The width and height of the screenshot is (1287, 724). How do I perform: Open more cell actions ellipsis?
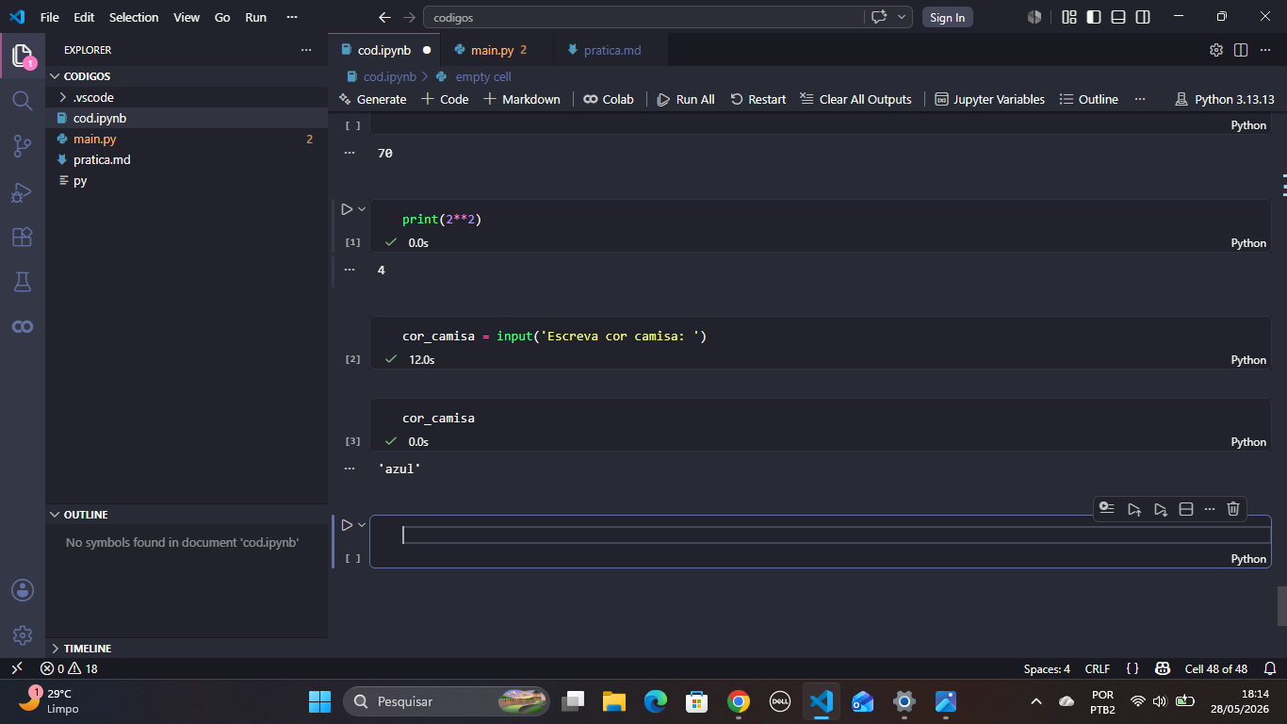(1210, 509)
